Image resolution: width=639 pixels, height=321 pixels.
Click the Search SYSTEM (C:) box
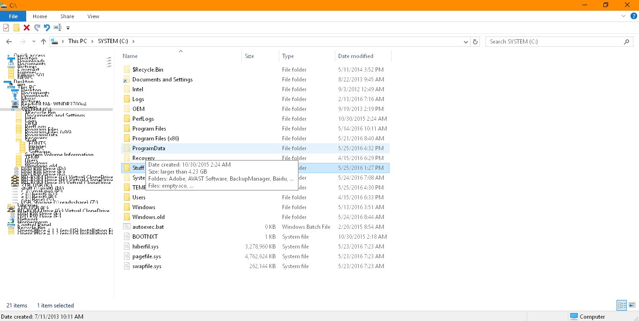click(x=554, y=42)
